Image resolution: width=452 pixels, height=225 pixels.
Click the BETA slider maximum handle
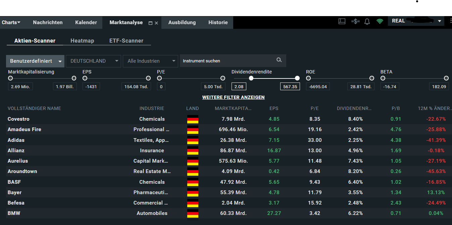446,78
